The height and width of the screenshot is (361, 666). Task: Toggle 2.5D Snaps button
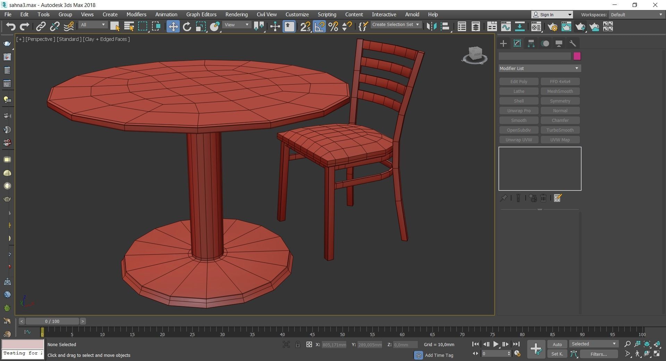pyautogui.click(x=305, y=27)
